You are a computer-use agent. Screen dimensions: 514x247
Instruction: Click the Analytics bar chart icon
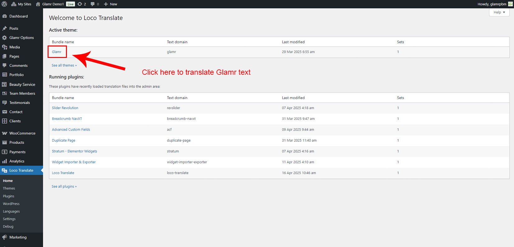click(x=5, y=161)
